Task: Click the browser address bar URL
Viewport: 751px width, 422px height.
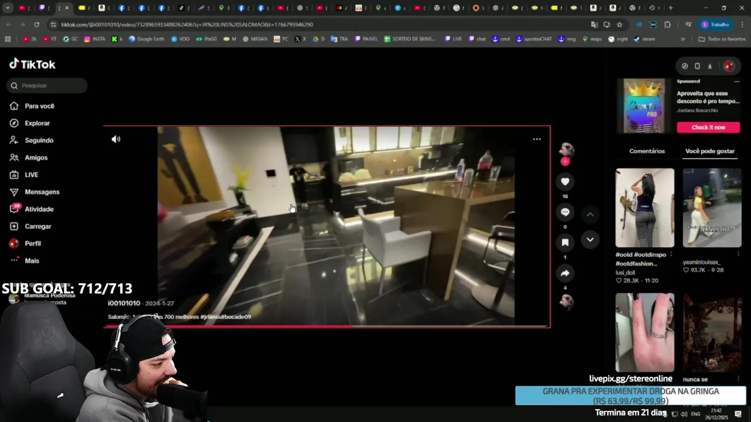Action: 187,25
